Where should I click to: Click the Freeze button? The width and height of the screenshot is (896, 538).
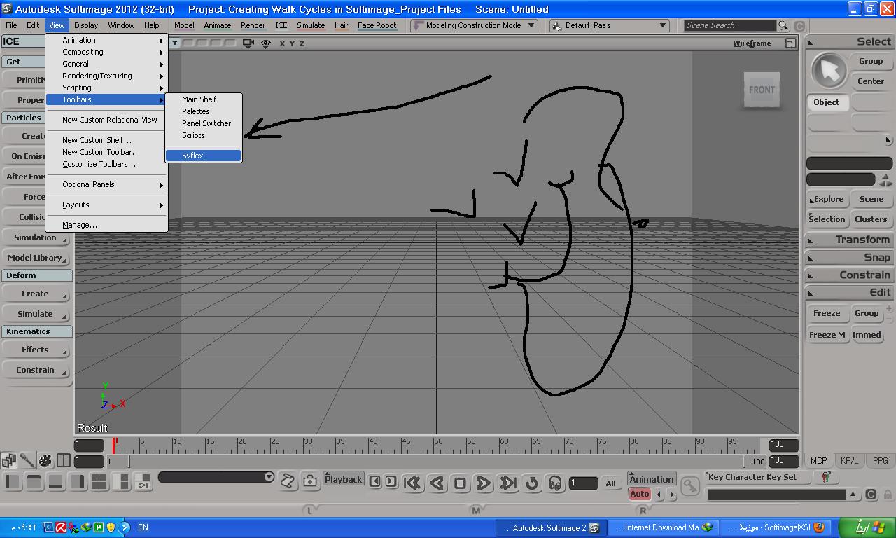(827, 313)
